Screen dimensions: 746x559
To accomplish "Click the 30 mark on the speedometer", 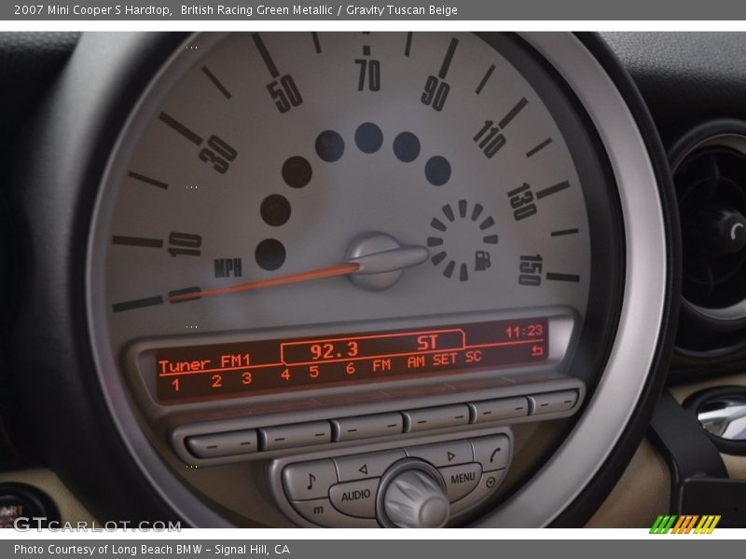I will point(218,154).
